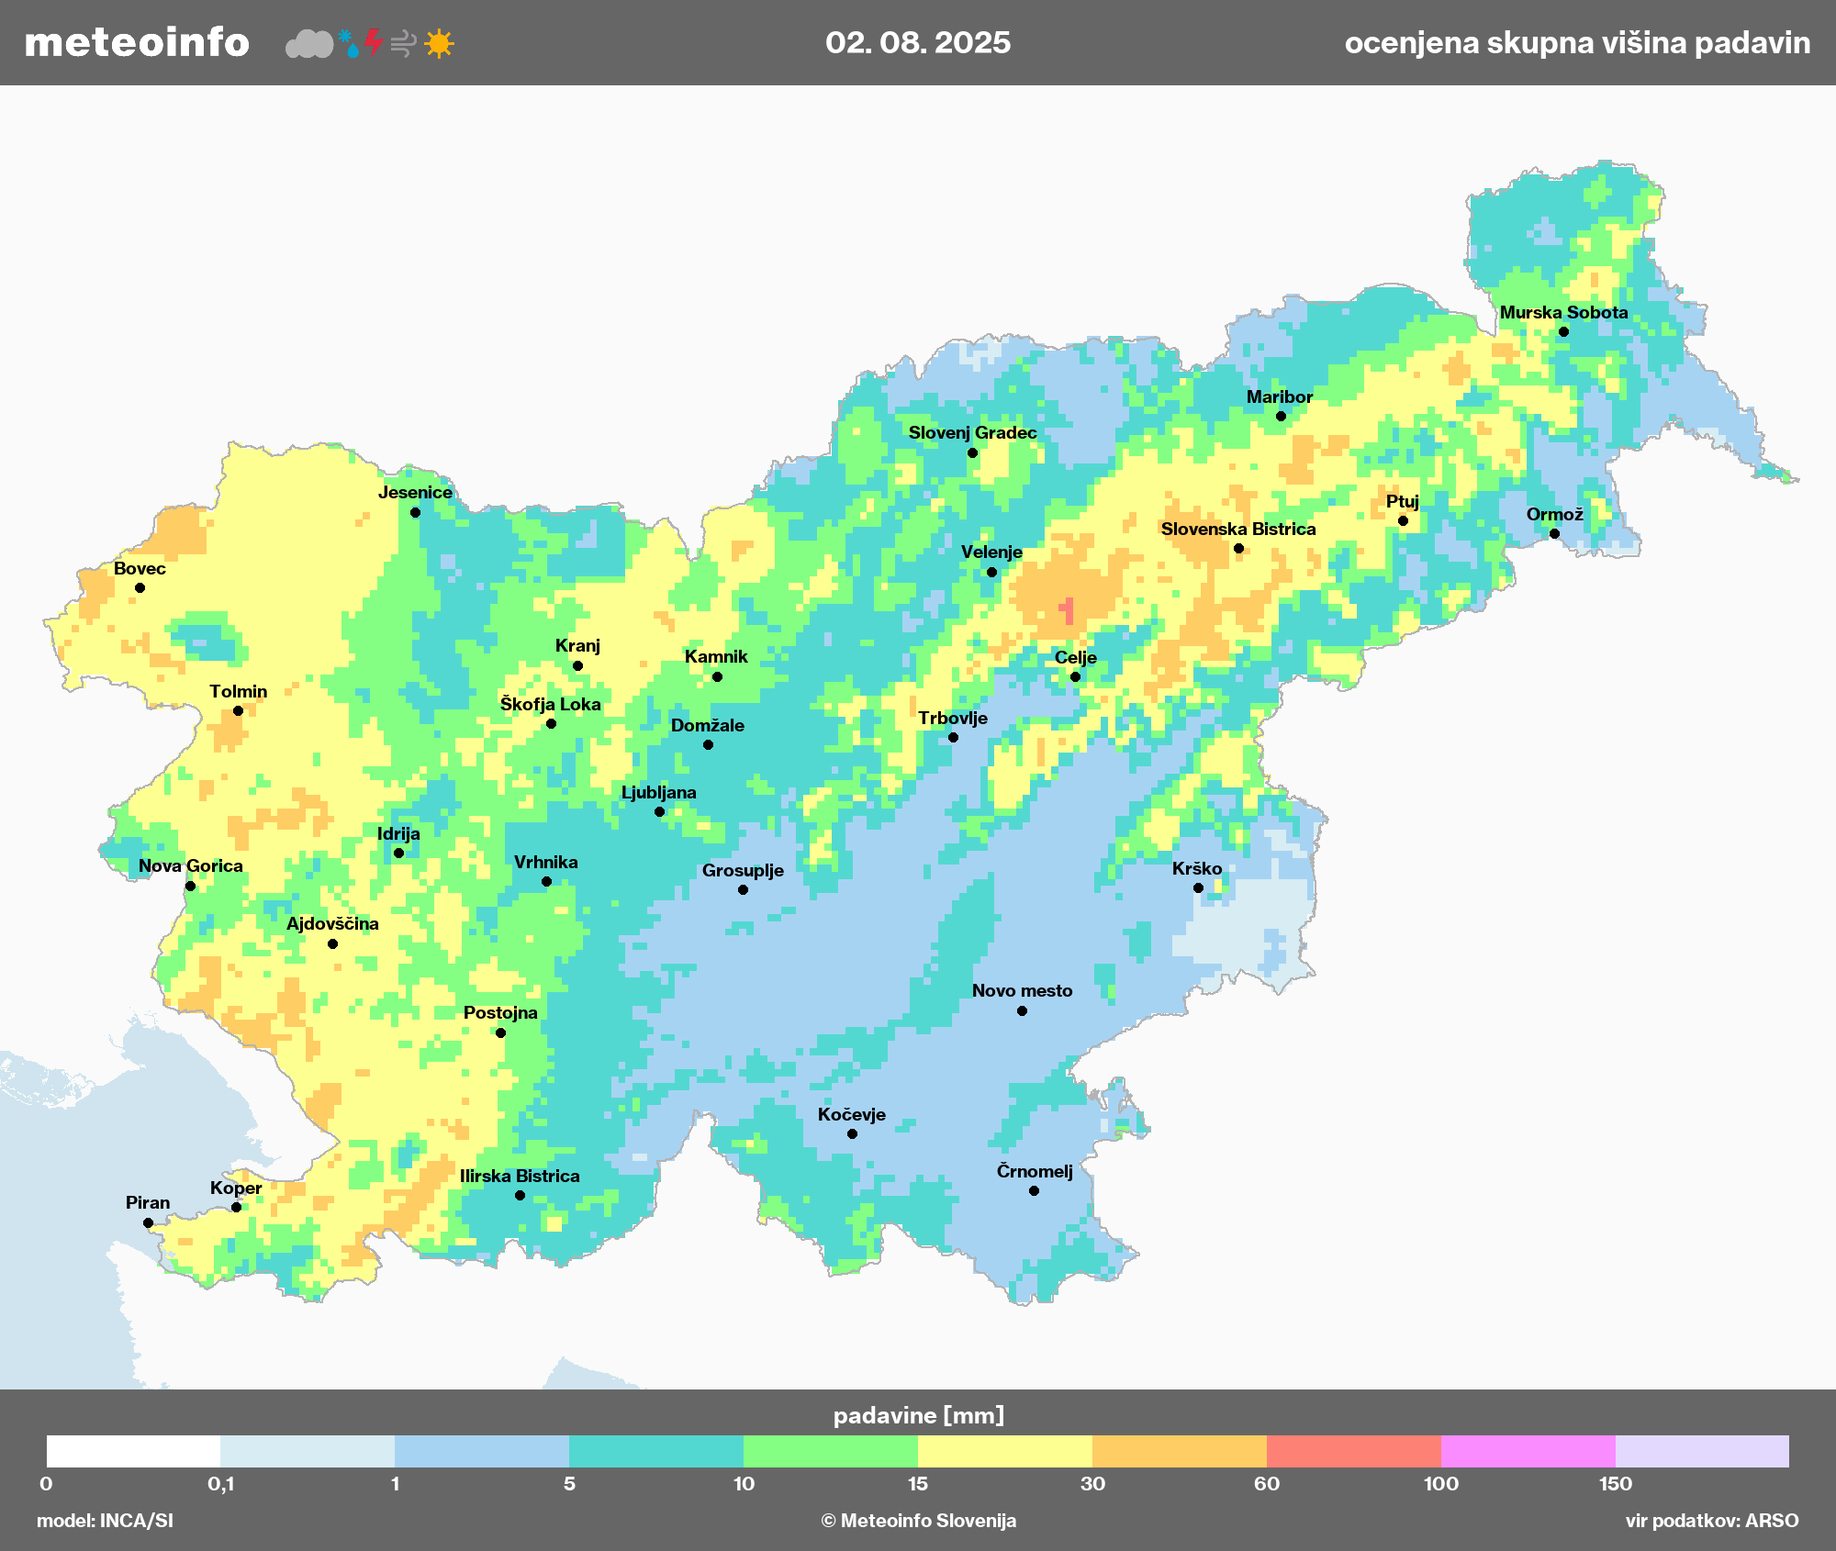Click the Novo mesto city label

(x=1022, y=990)
